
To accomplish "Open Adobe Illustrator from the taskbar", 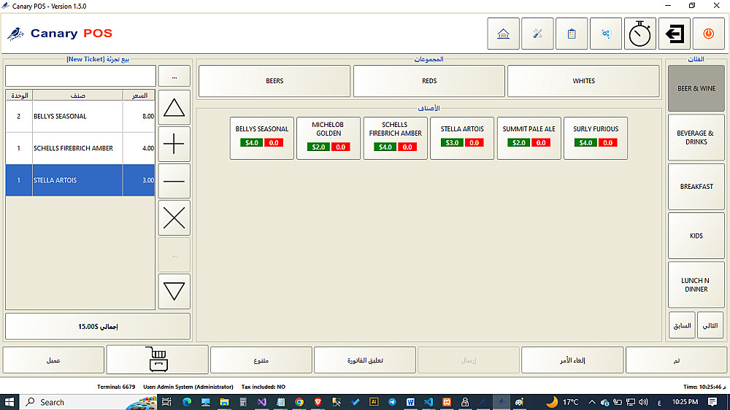I will 373,402.
